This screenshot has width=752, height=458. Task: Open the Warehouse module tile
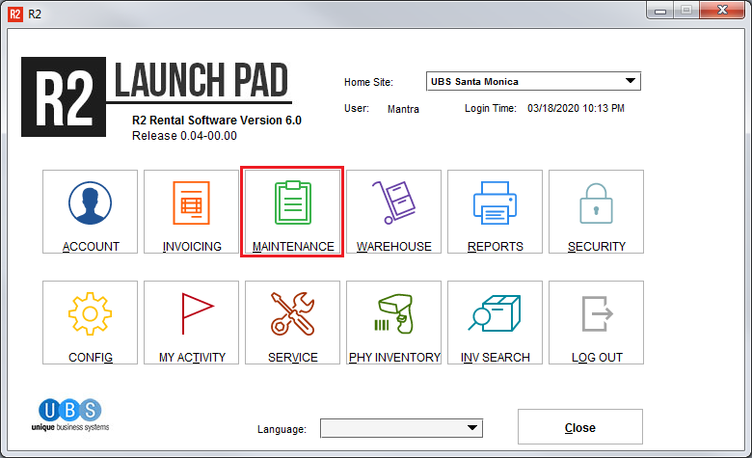click(393, 211)
